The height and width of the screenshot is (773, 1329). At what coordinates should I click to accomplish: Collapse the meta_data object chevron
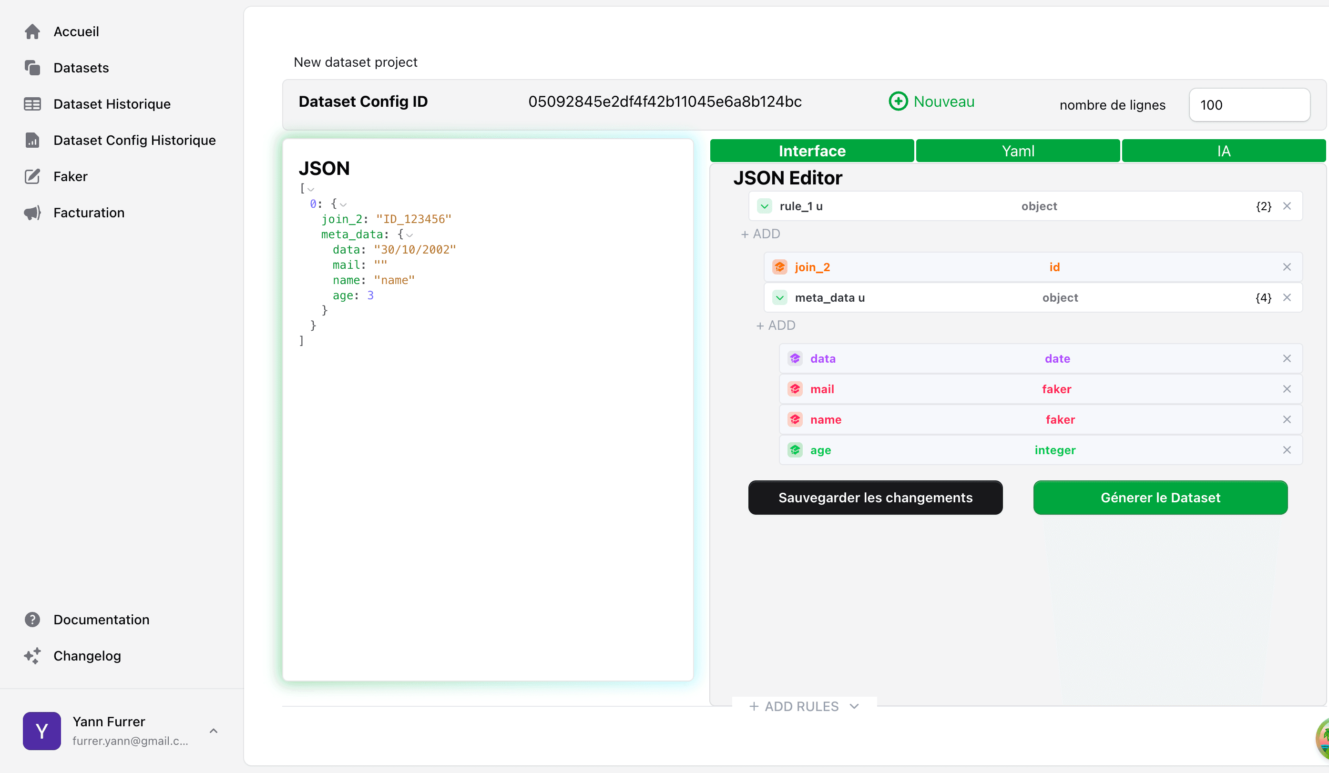pos(779,298)
